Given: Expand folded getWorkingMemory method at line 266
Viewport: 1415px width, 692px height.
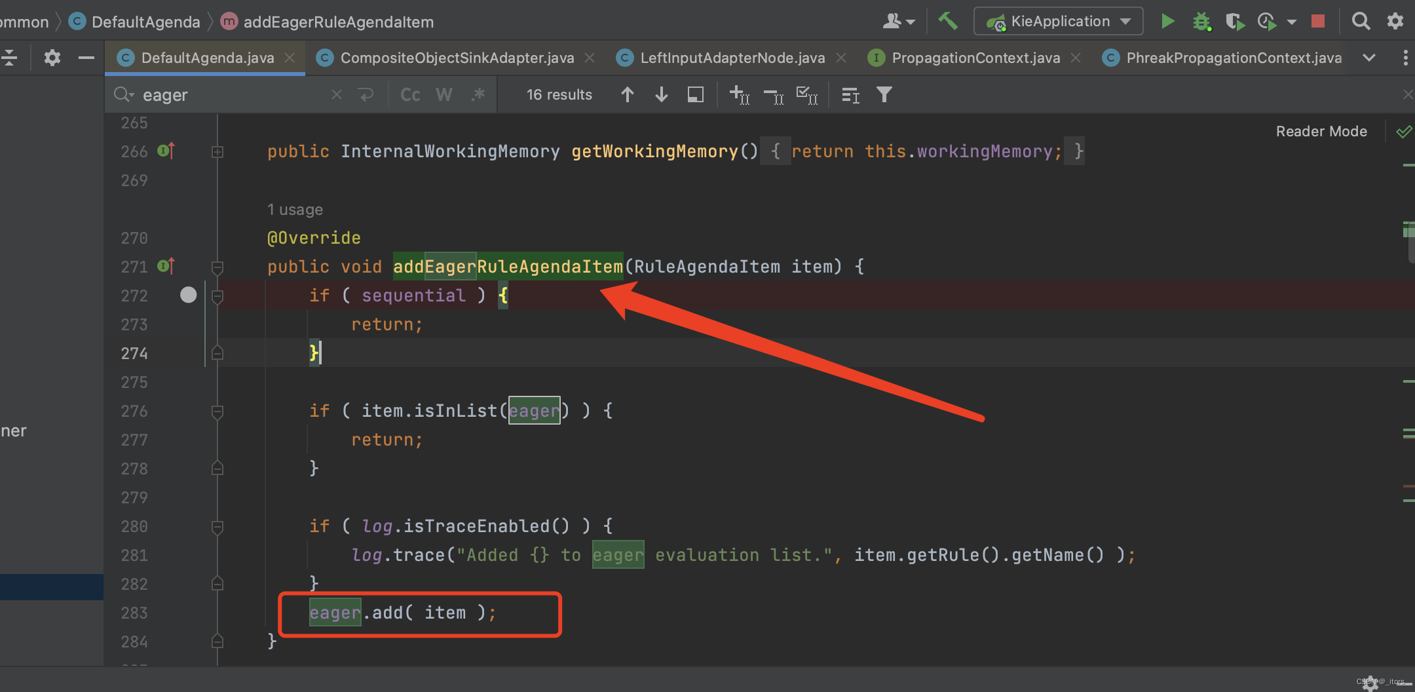Looking at the screenshot, I should (217, 152).
